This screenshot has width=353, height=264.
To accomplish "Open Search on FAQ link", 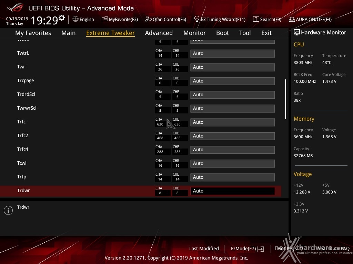I will tap(334, 249).
